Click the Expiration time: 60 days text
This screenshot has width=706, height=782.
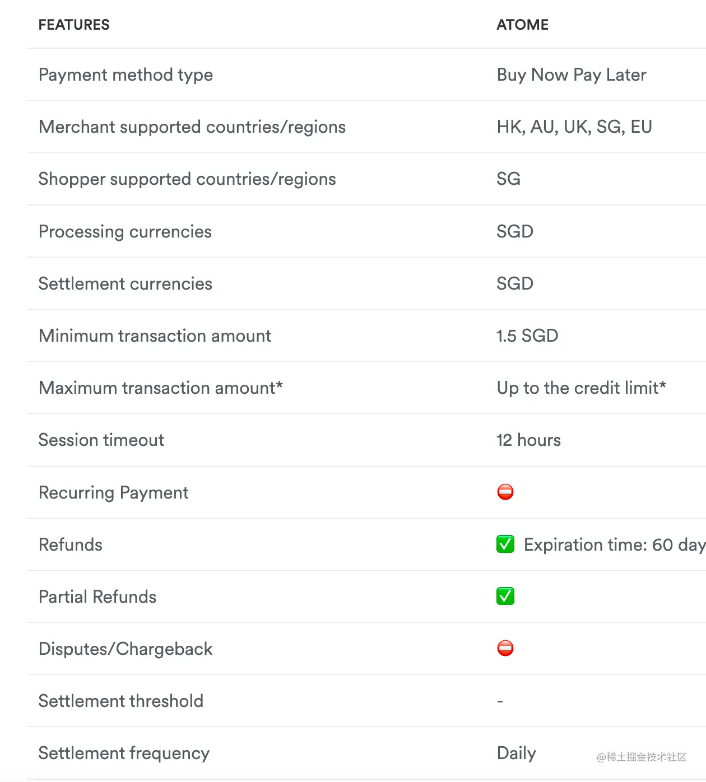point(615,544)
